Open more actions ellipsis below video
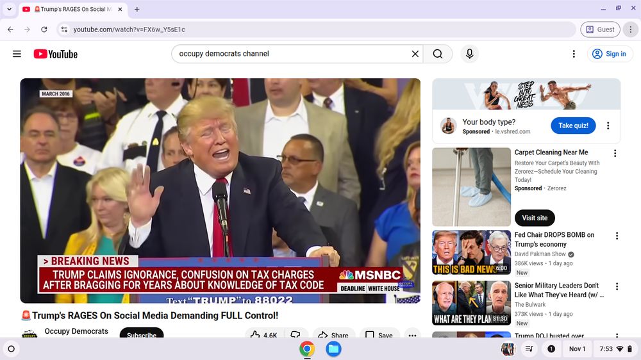The width and height of the screenshot is (641, 360). 412,334
